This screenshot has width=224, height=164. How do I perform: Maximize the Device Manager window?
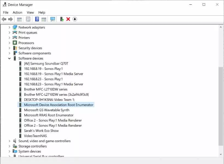pyautogui.click(x=204, y=5)
